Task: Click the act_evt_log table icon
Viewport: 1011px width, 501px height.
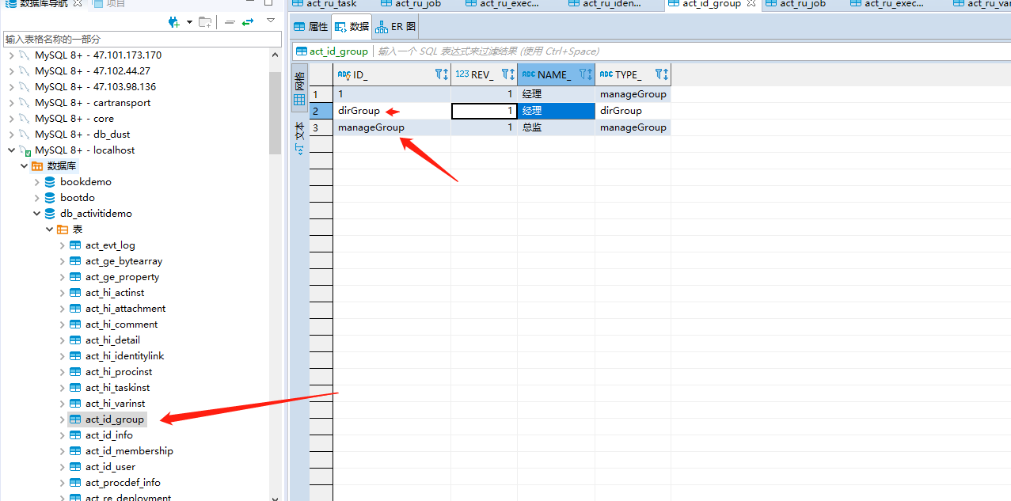Action: pyautogui.click(x=75, y=245)
